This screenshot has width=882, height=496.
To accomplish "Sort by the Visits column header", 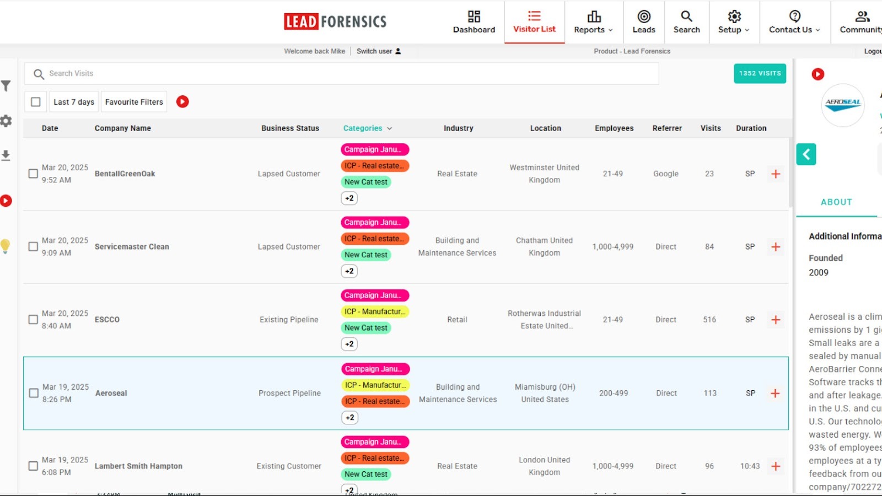I will point(711,128).
